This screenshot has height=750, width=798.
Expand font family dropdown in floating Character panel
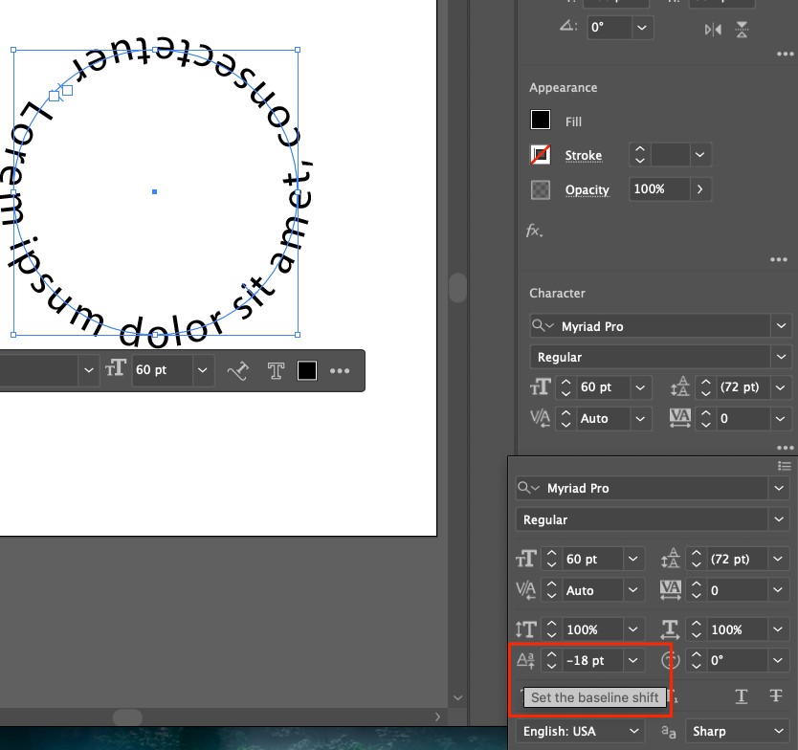[x=779, y=489]
